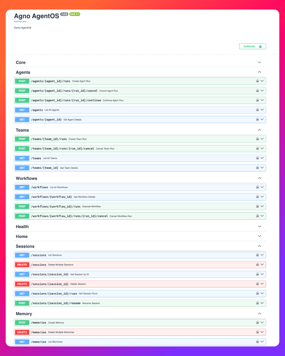Click lock icon on Cancel Team Run row
Viewport: 285px width, 356px height.
click(257, 148)
